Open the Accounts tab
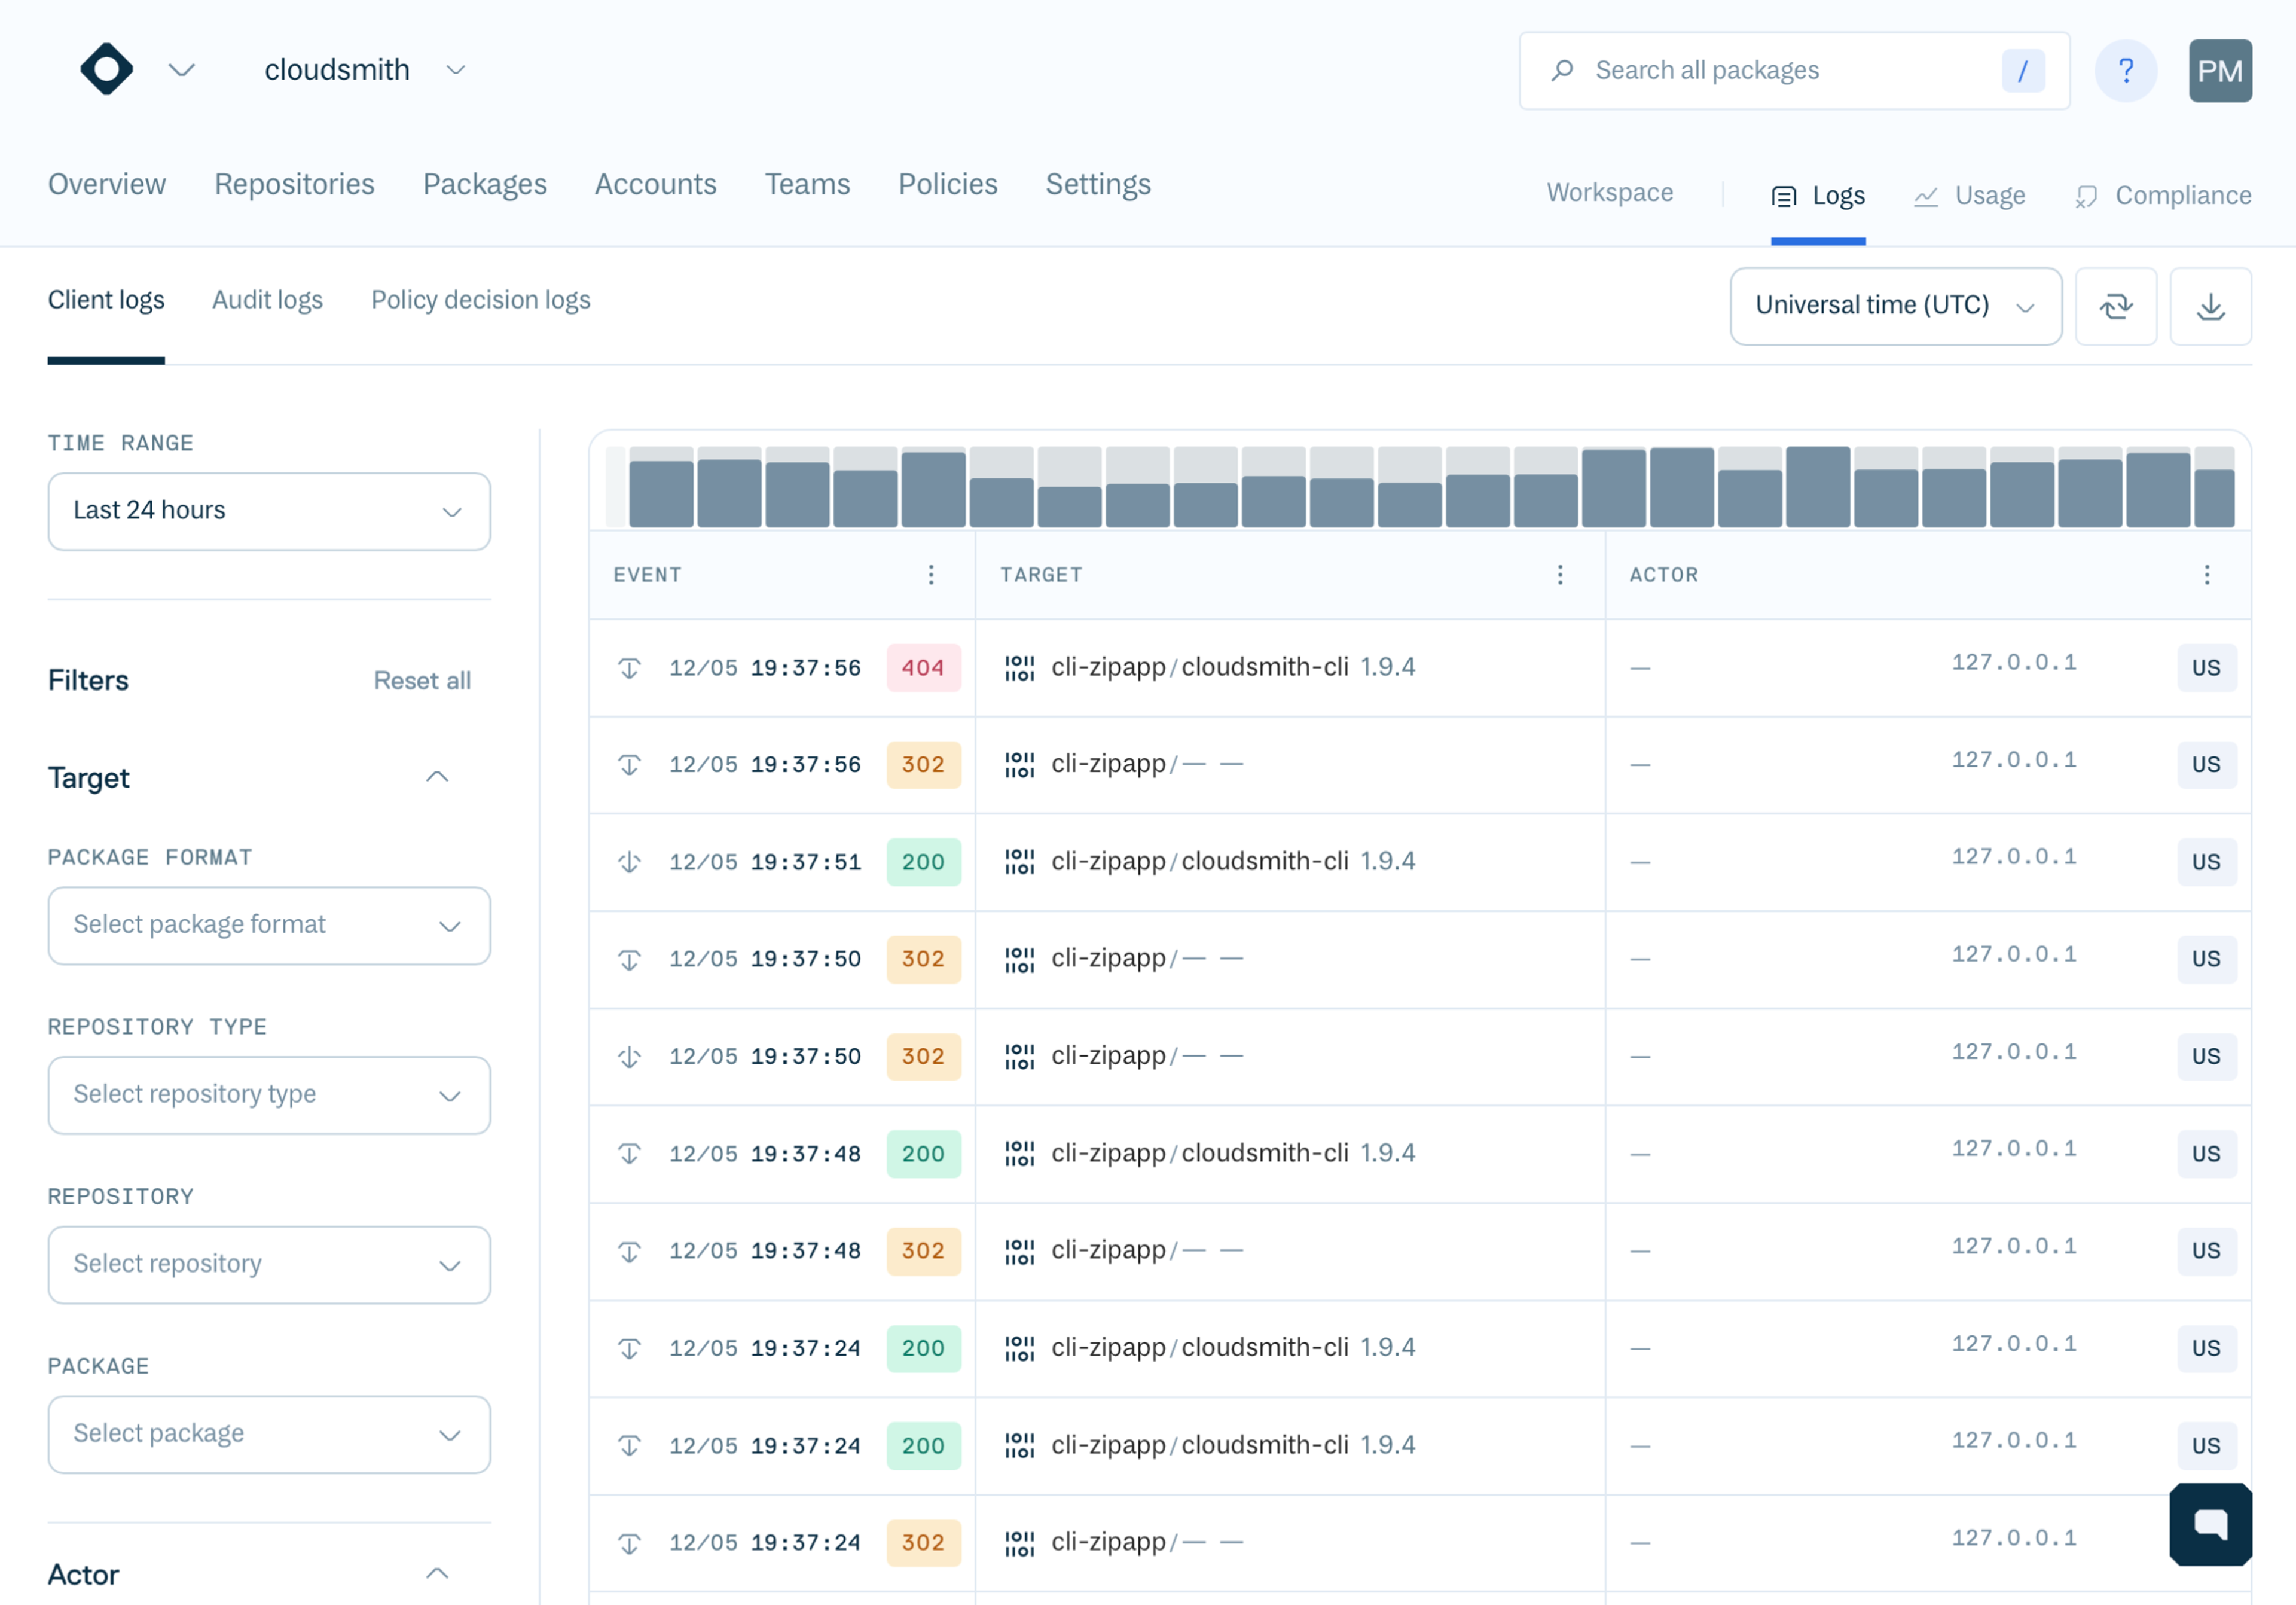2296x1605 pixels. pos(655,184)
